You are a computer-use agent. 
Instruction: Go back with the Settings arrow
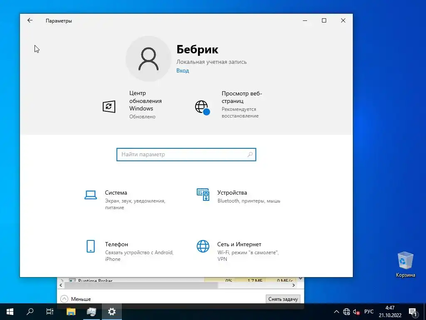point(30,20)
